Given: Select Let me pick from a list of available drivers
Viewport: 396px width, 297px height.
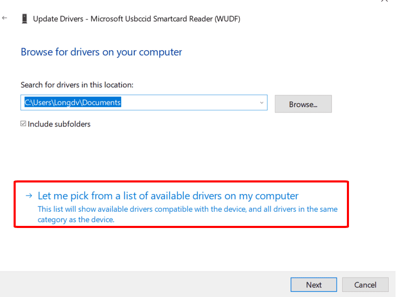Looking at the screenshot, I should 168,196.
